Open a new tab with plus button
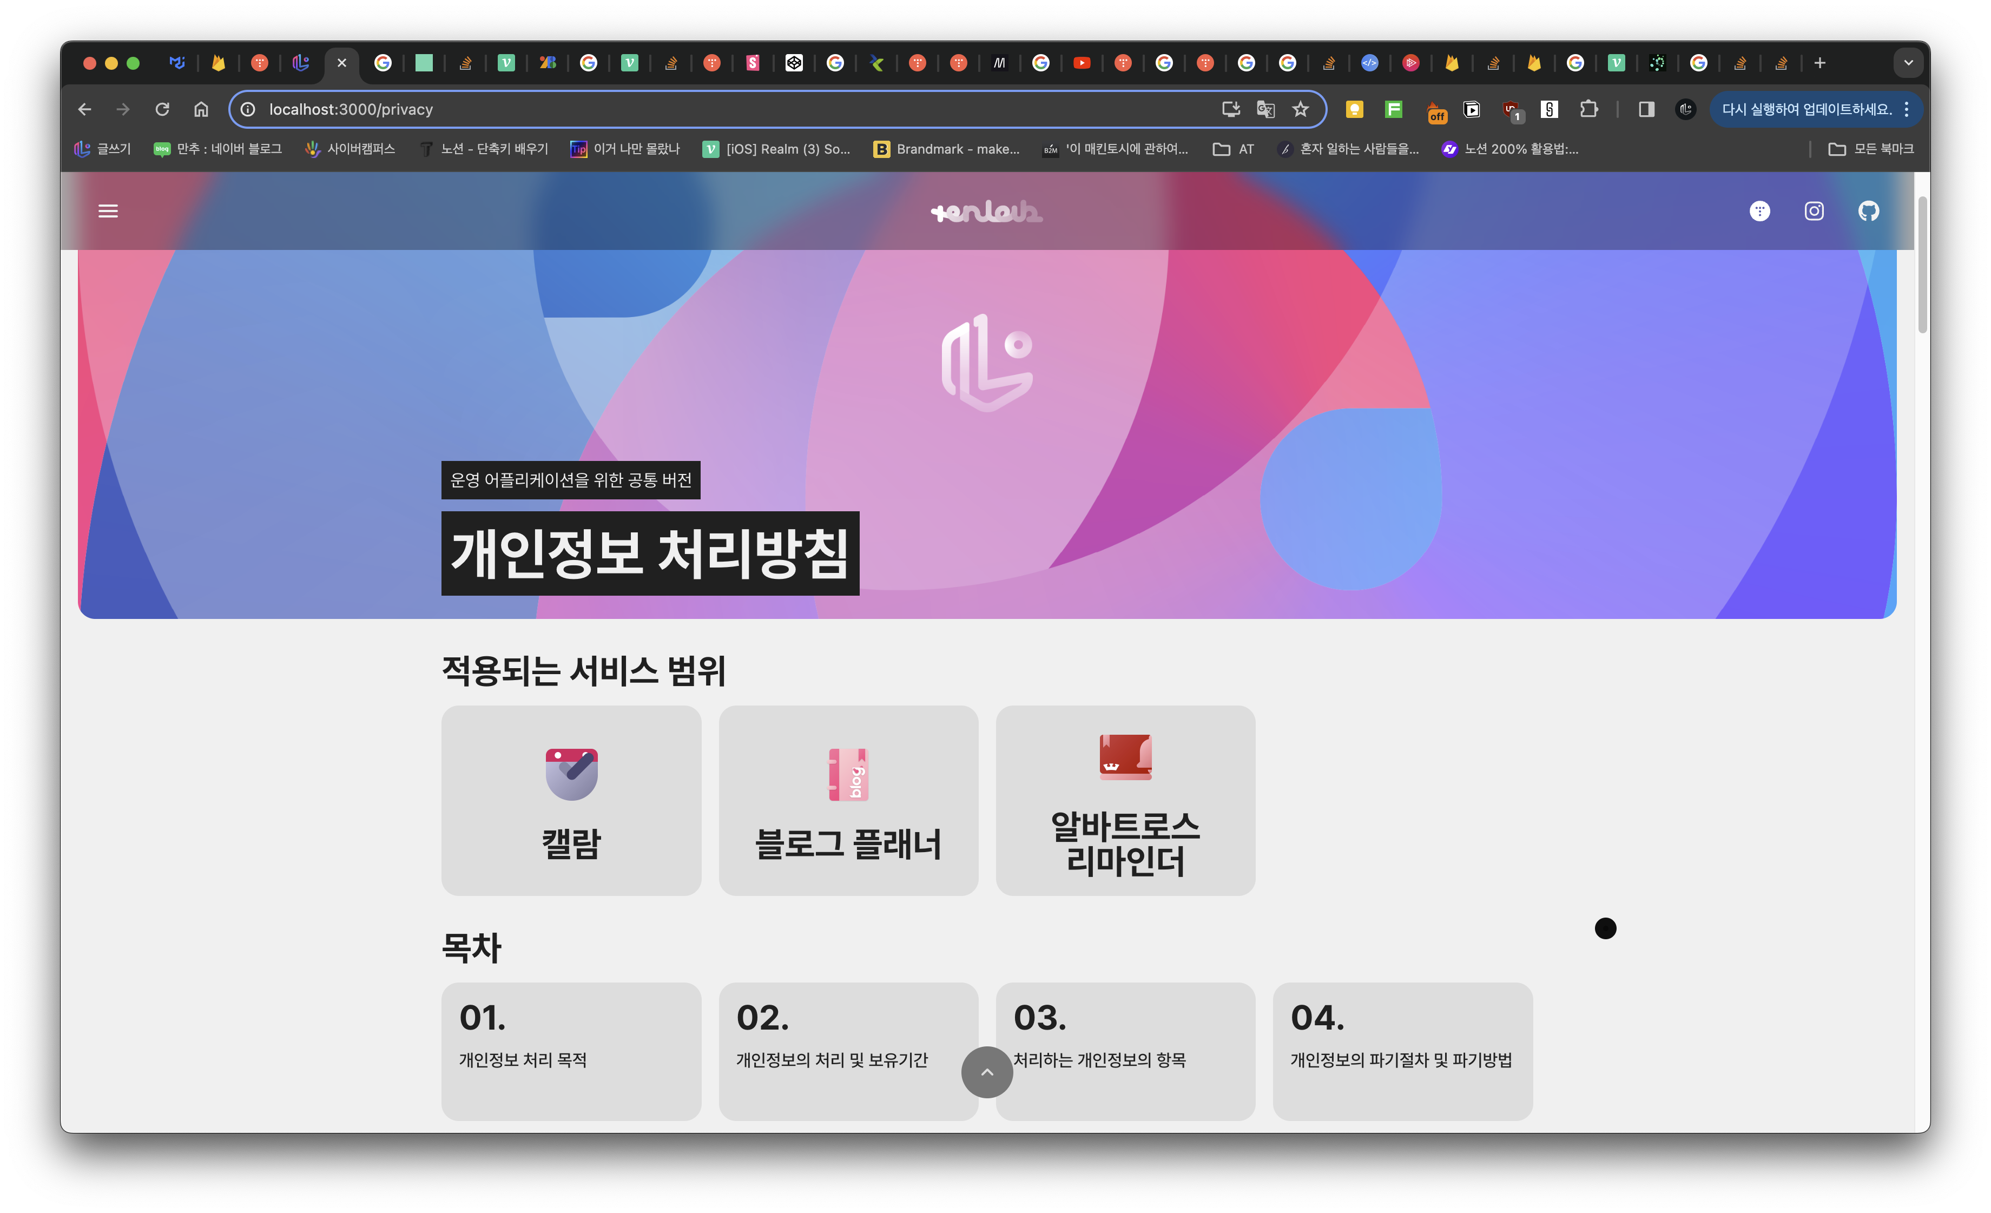The height and width of the screenshot is (1213, 1991). pyautogui.click(x=1819, y=63)
